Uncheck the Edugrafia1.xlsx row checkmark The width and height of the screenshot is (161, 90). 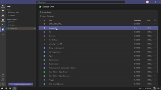[41, 28]
